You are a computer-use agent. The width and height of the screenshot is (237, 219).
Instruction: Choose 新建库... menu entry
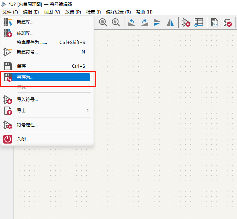click(x=47, y=22)
